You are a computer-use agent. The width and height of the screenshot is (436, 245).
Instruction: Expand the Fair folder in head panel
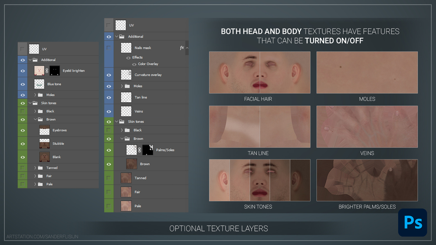click(x=35, y=176)
